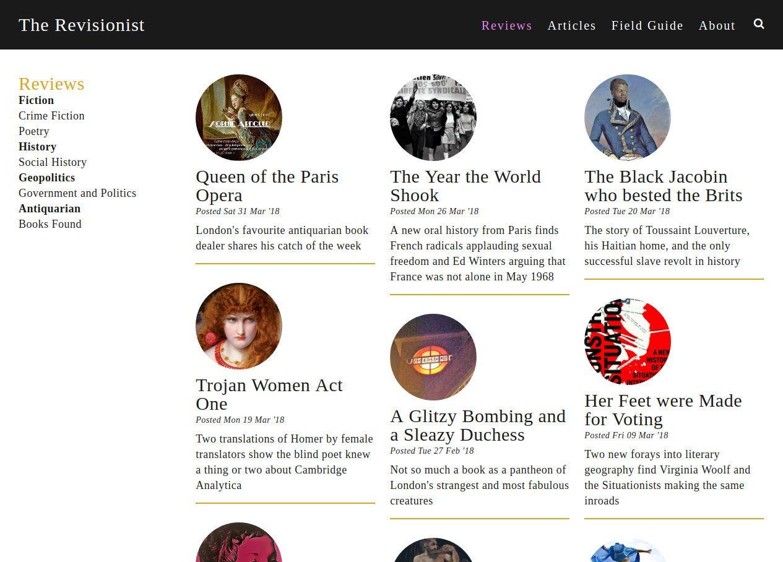Click the summary about London's strangest creatures
The width and height of the screenshot is (783, 562).
tap(480, 485)
